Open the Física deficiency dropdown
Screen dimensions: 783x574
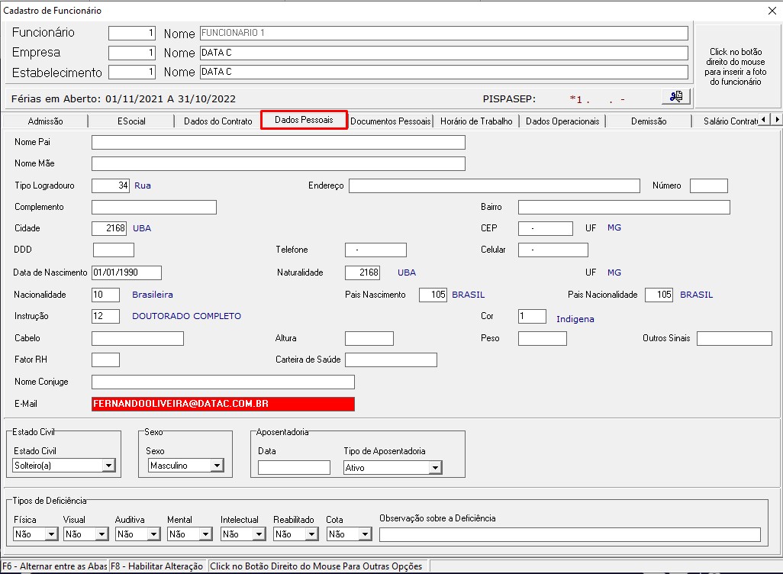(x=51, y=534)
